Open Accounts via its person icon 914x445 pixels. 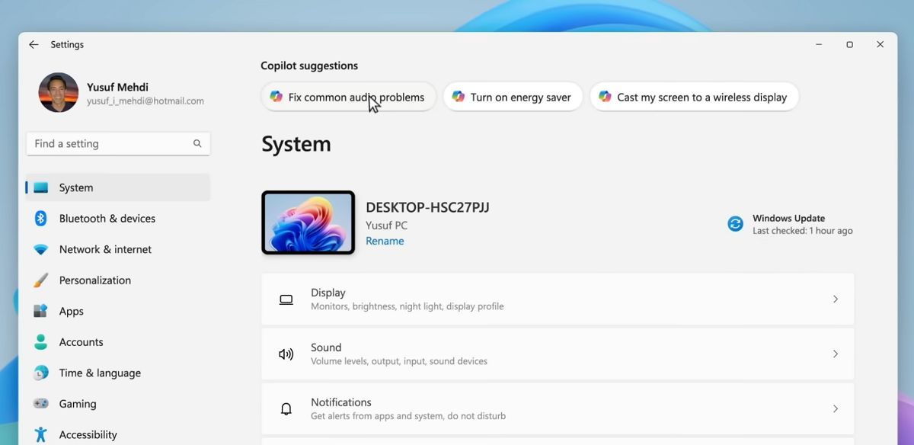pyautogui.click(x=41, y=342)
